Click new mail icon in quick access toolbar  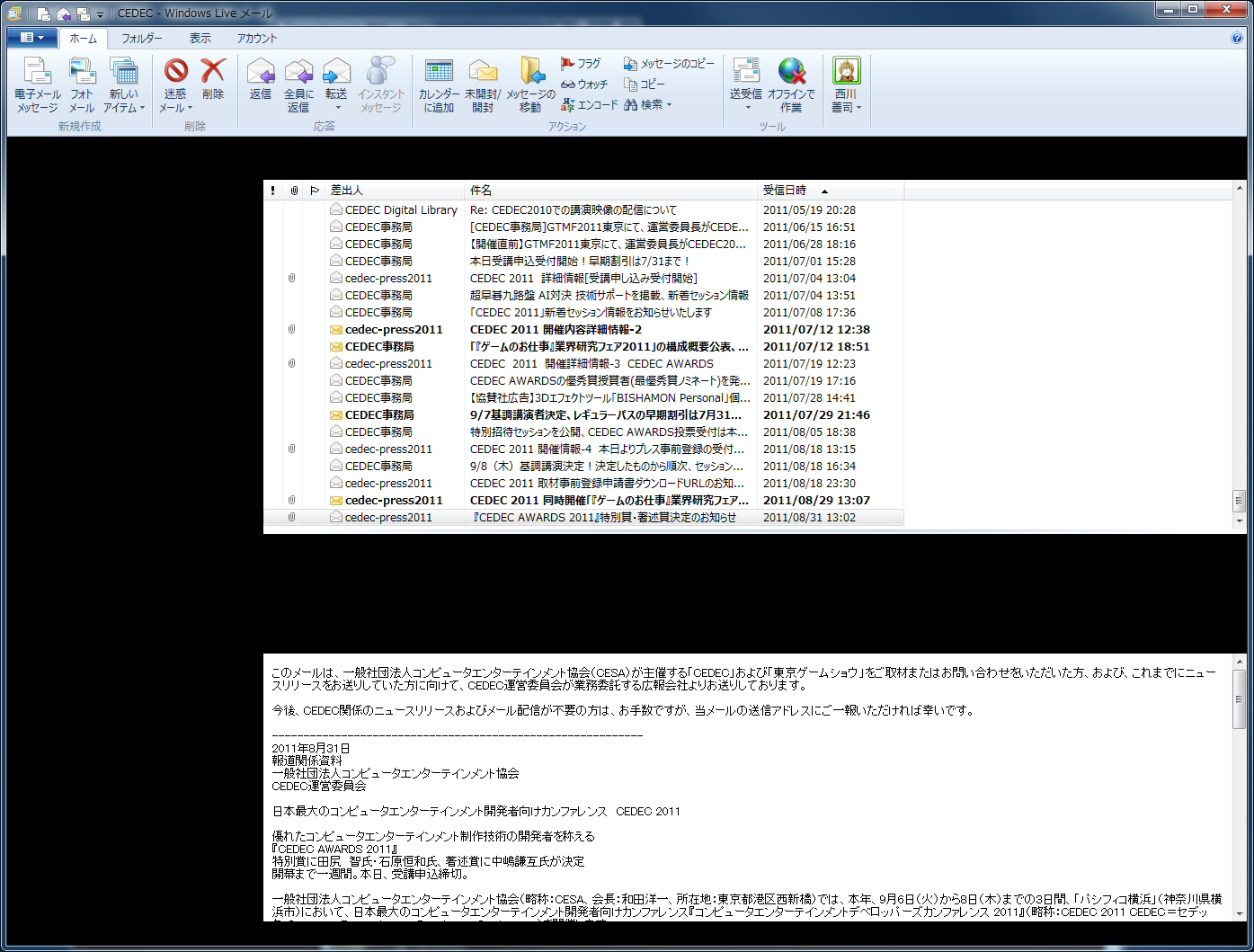[44, 13]
